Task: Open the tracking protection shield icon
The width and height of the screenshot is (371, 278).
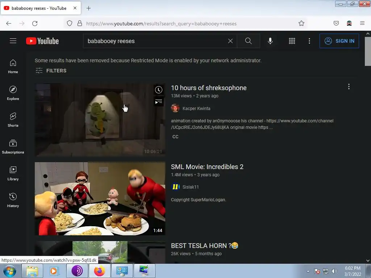Action: [69, 23]
